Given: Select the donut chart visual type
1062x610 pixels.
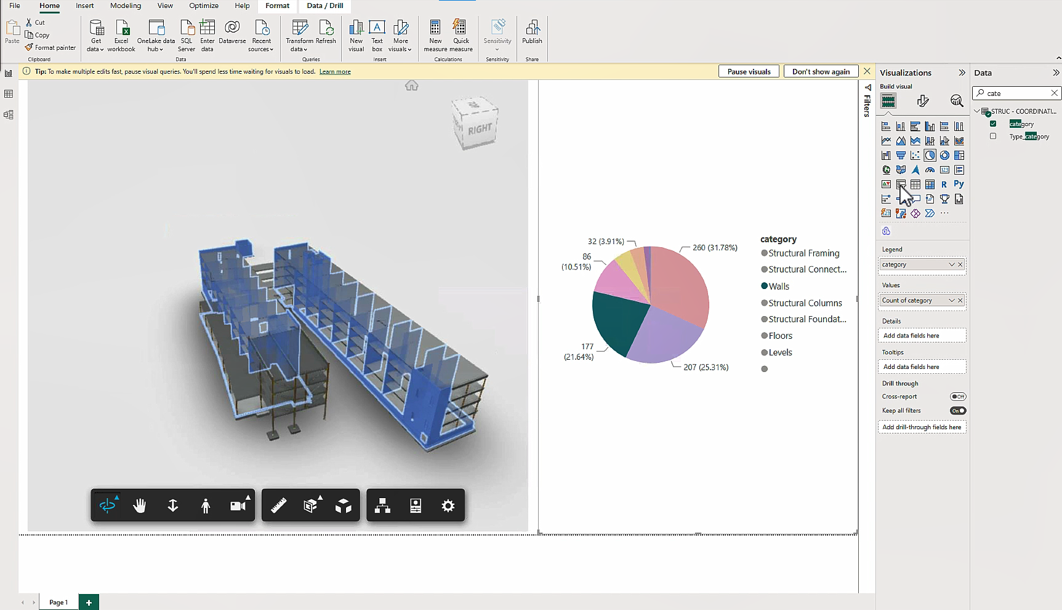Looking at the screenshot, I should (x=944, y=156).
